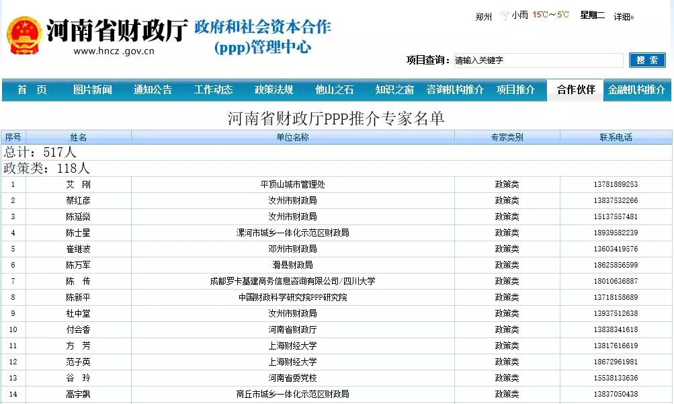Select 中国财政科学研究院PPP研究院 cell

click(x=293, y=297)
